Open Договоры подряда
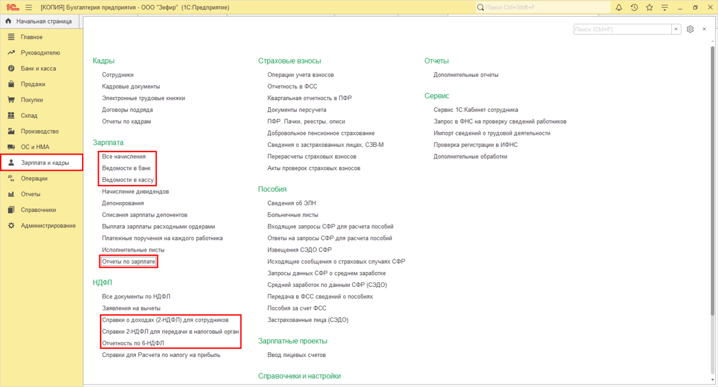The image size is (718, 387). (127, 110)
